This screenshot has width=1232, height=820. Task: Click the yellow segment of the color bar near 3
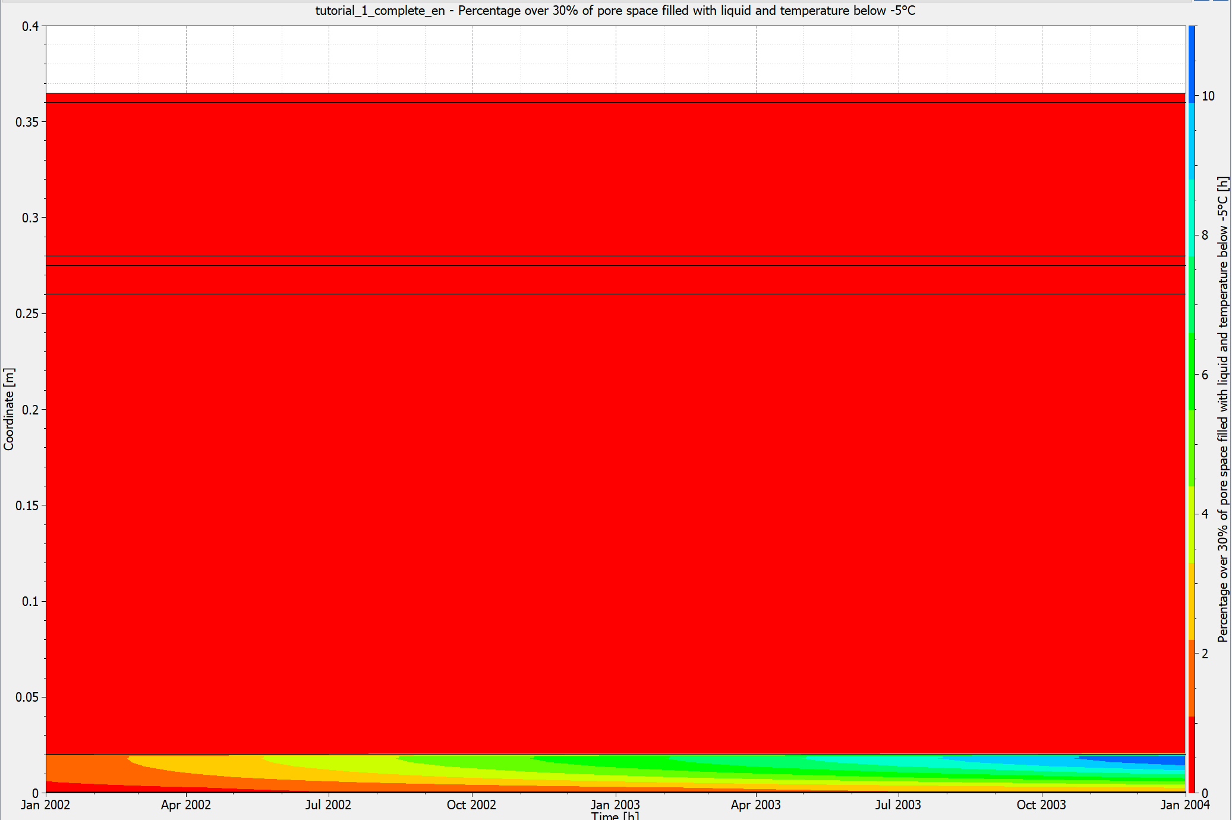click(x=1192, y=601)
